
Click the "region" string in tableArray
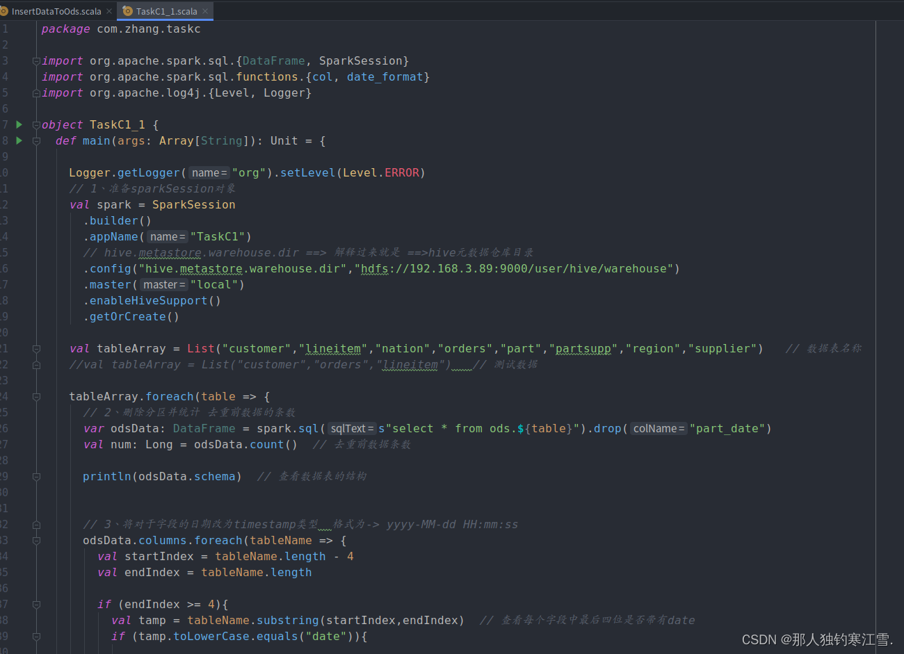653,349
